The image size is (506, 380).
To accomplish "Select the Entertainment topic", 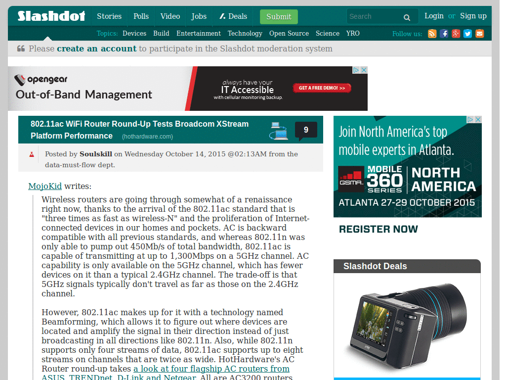I will tap(199, 33).
